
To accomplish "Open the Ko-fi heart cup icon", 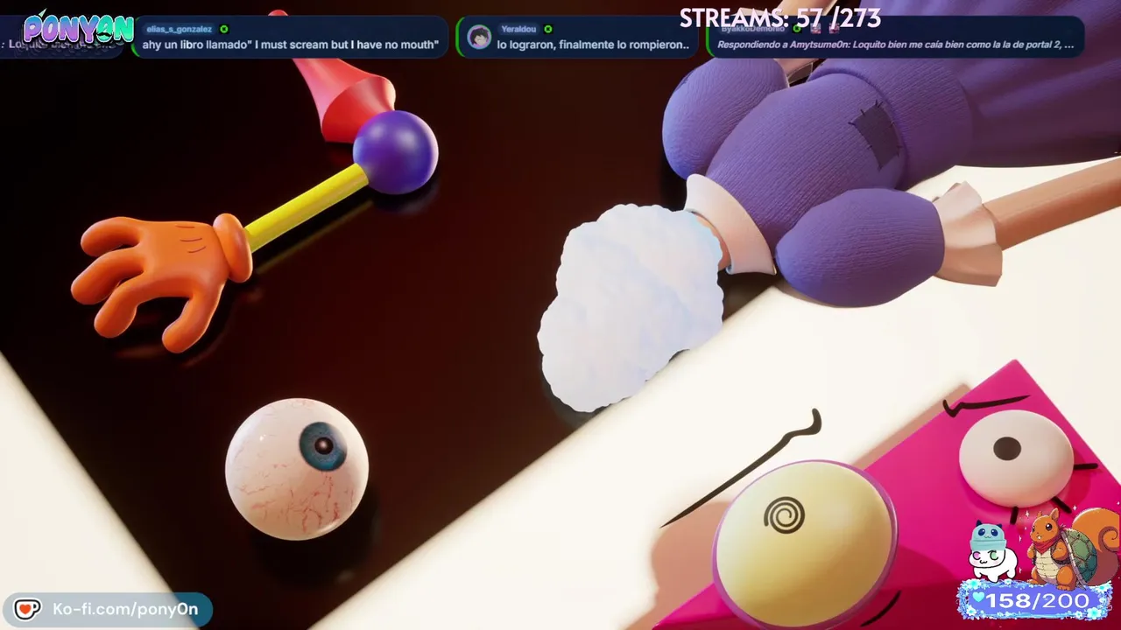I will 27,609.
